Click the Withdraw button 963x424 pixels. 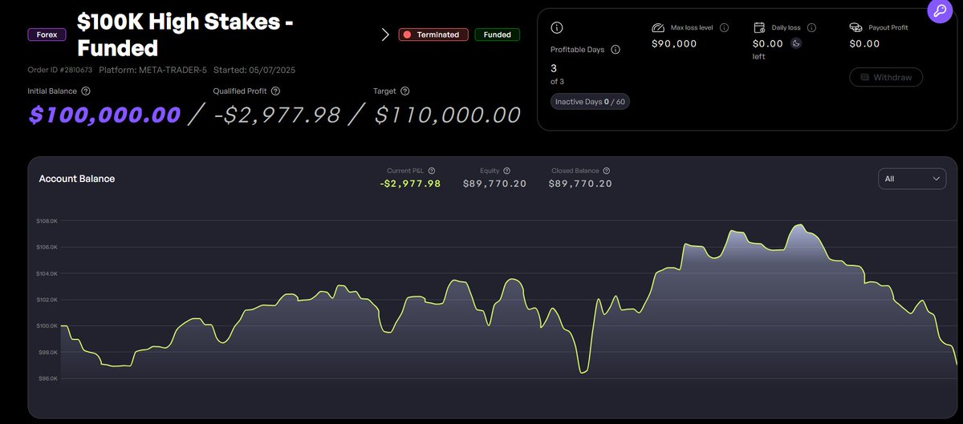point(886,77)
